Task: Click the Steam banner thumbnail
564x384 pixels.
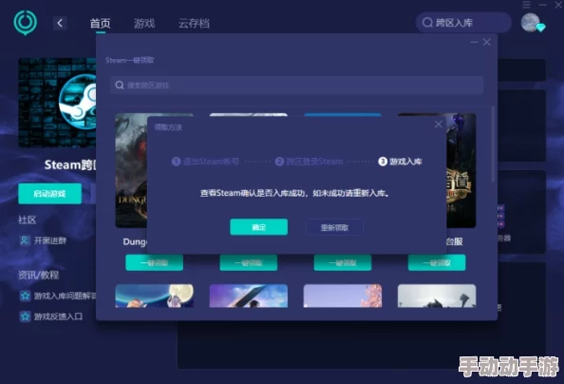Action: (x=57, y=103)
